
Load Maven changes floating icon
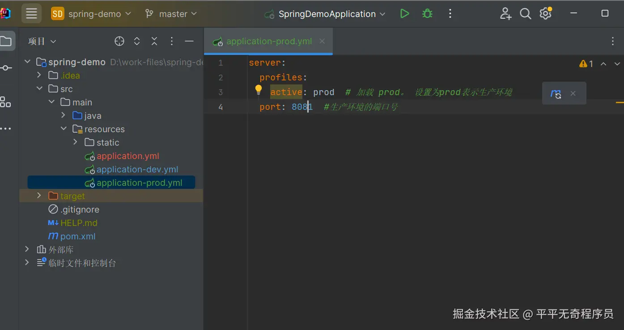pyautogui.click(x=556, y=94)
